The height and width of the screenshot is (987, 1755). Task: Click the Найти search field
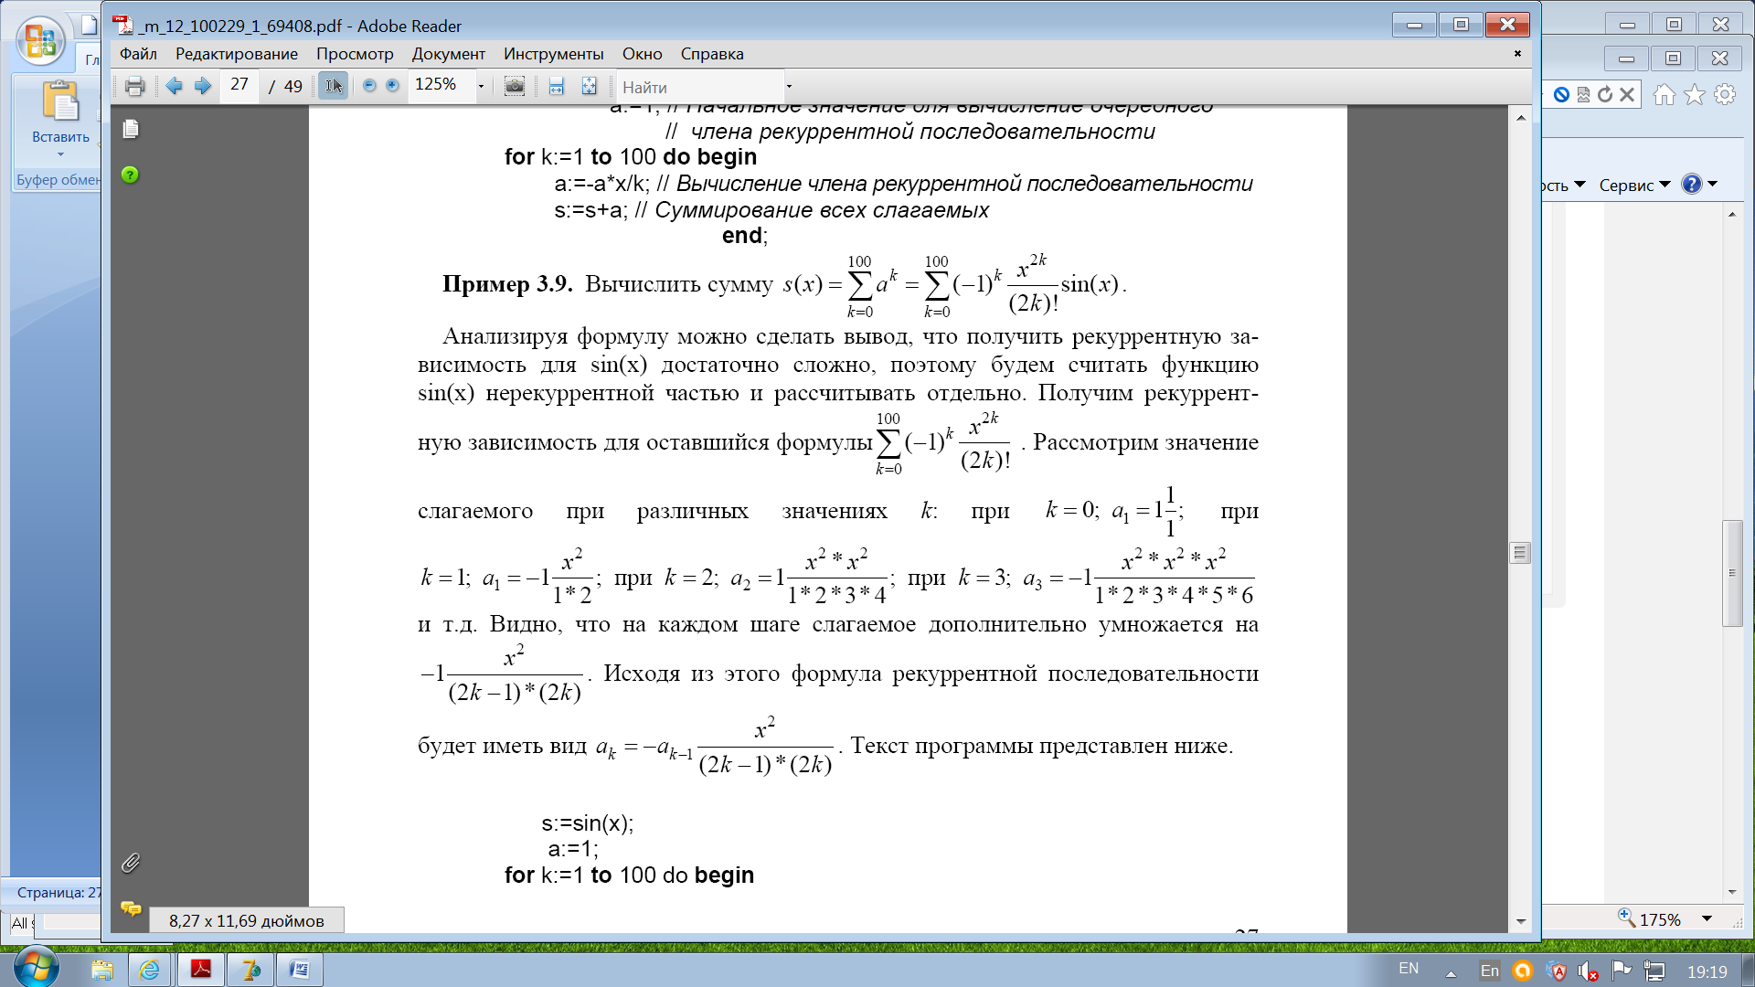coord(699,88)
